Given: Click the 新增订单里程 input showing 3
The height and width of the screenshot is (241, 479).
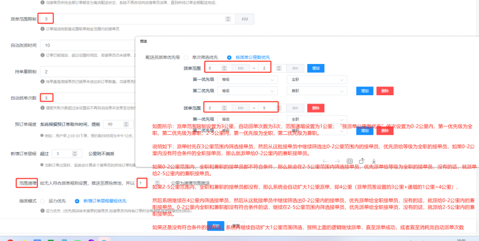Looking at the screenshot, I should point(67,153).
